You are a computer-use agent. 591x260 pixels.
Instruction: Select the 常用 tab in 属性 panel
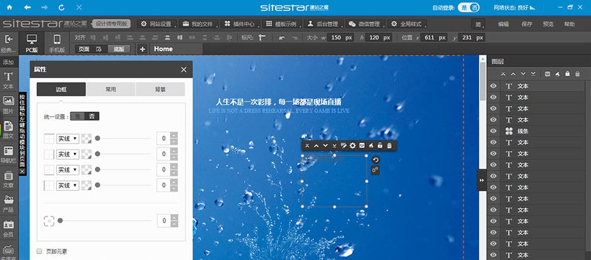pos(110,89)
